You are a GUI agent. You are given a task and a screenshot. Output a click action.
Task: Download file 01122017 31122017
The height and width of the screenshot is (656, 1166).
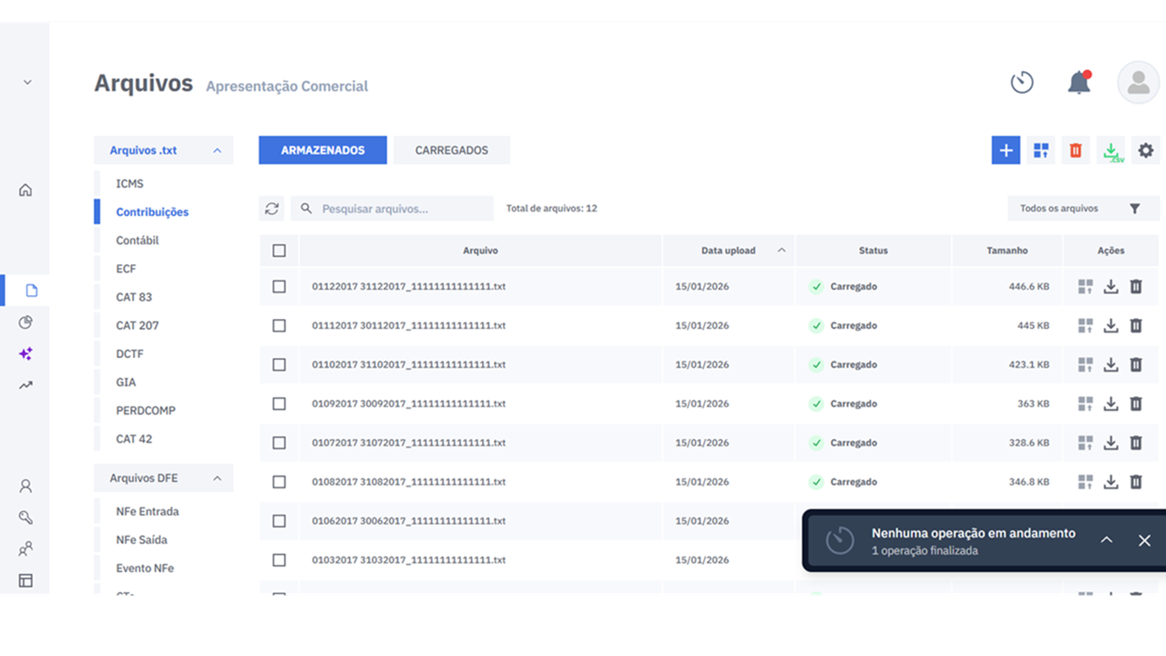[x=1110, y=286]
